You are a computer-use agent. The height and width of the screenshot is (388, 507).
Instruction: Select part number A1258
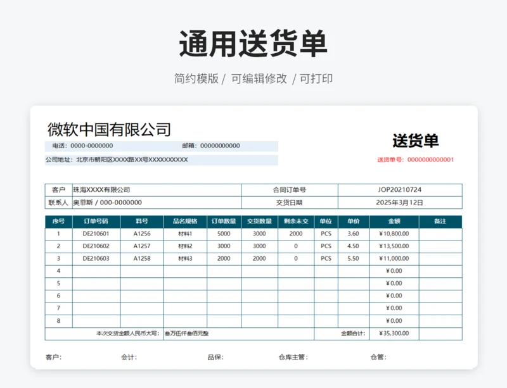142,258
